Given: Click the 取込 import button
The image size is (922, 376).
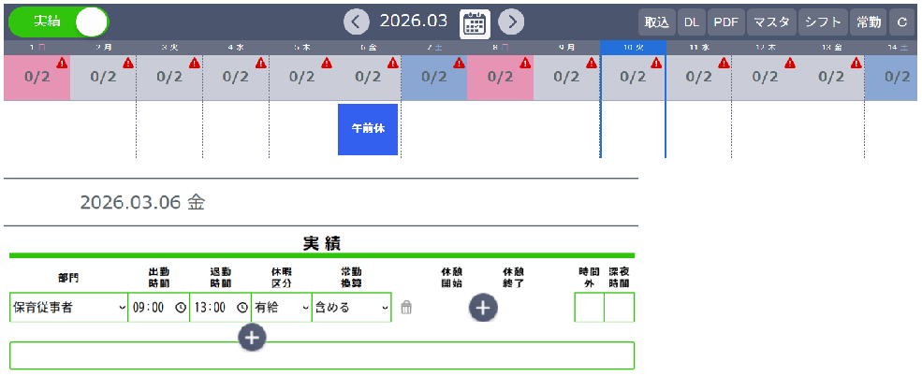Looking at the screenshot, I should pos(656,22).
